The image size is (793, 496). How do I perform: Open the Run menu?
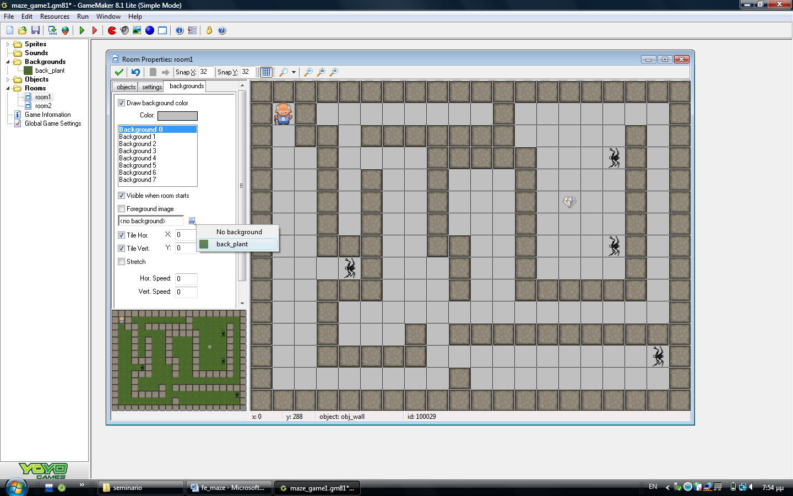[83, 17]
